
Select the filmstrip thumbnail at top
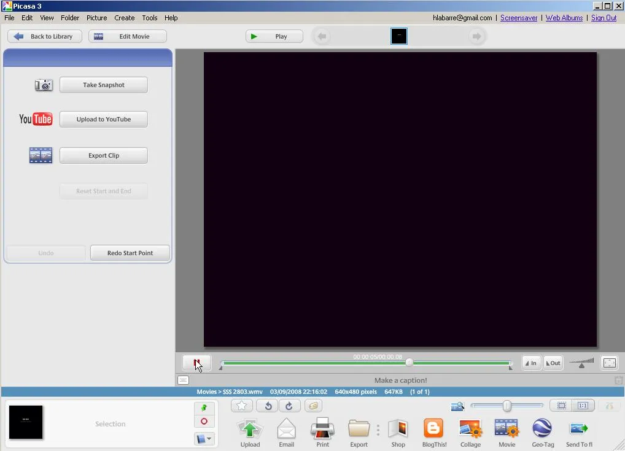click(399, 36)
